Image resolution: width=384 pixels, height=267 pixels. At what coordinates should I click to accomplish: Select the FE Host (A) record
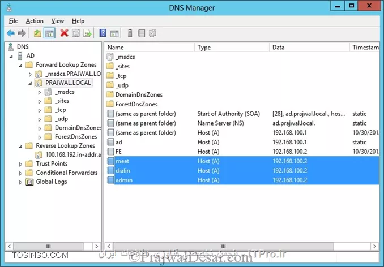pyautogui.click(x=242, y=152)
